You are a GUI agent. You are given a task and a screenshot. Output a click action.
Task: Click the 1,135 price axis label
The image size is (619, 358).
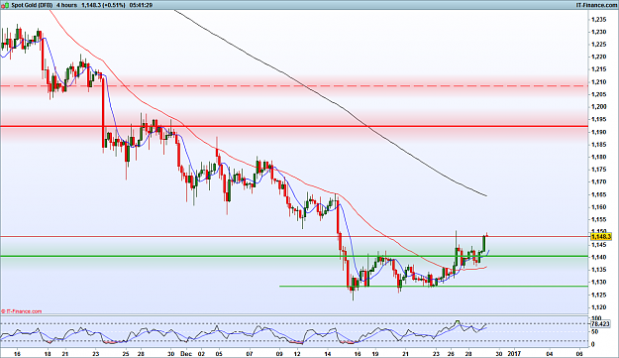[599, 270]
